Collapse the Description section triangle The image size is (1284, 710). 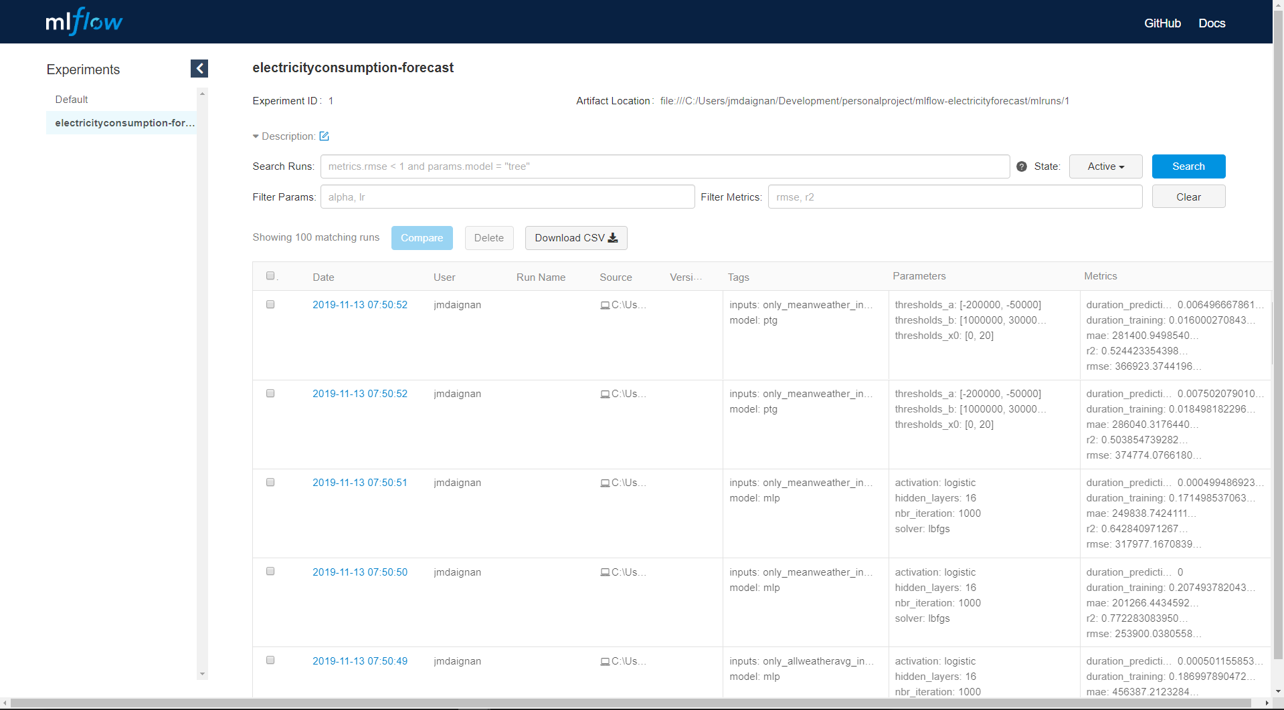pos(256,136)
